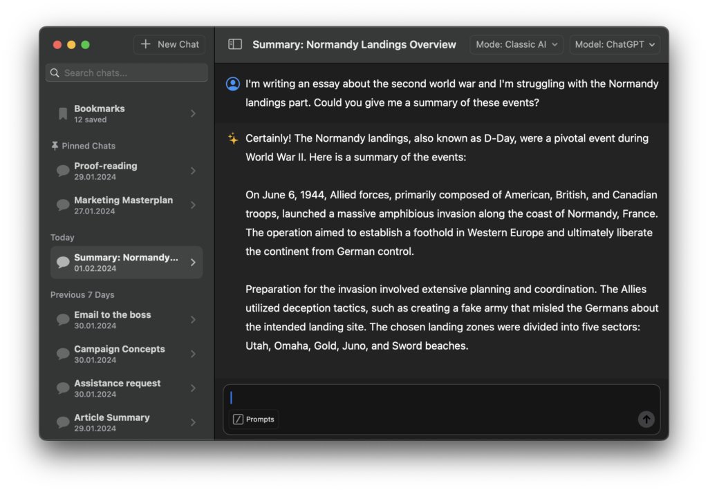Click the Pinned Chats pin icon

(x=55, y=146)
